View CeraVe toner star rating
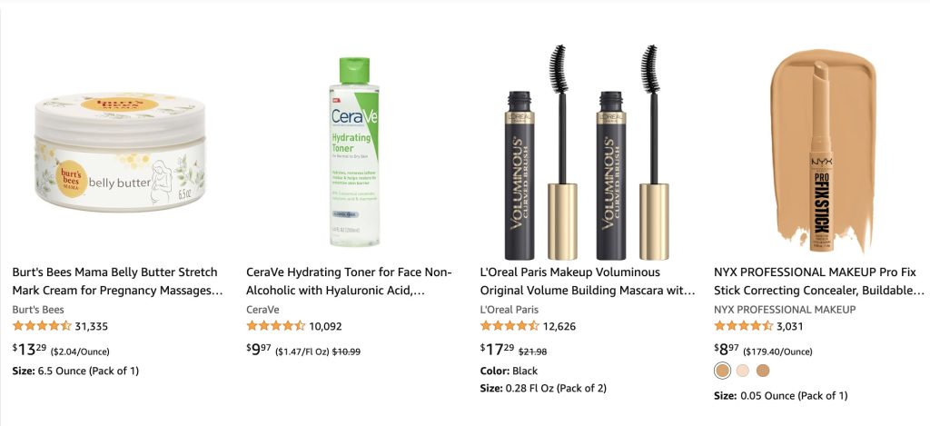The width and height of the screenshot is (930, 426). (276, 326)
